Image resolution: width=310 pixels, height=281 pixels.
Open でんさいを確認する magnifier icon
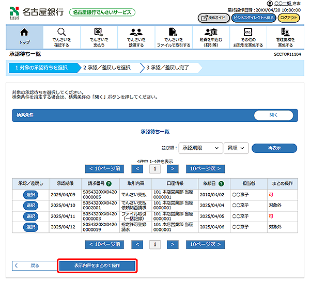coord(61,32)
